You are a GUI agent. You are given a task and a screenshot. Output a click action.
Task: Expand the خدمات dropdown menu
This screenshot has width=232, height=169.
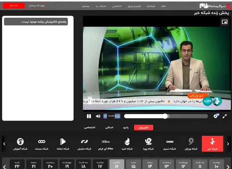[x=101, y=6]
